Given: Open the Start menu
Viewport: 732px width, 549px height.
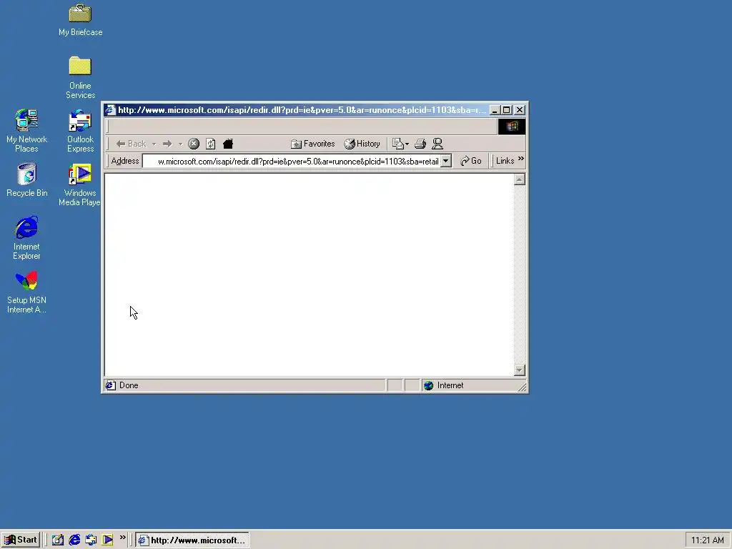Looking at the screenshot, I should [x=21, y=540].
